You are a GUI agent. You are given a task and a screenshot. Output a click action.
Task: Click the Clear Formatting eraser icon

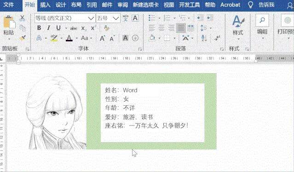point(106,28)
